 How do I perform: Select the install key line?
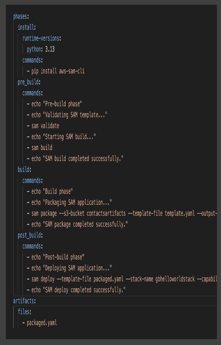(x=27, y=28)
